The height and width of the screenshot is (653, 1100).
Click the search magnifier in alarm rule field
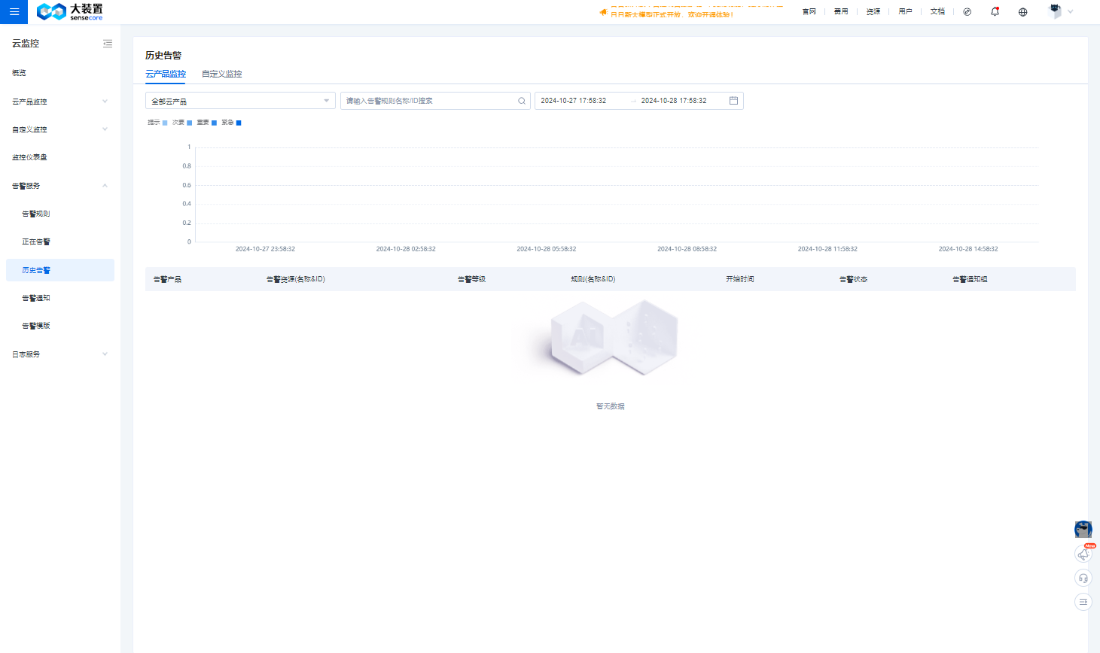pos(521,101)
